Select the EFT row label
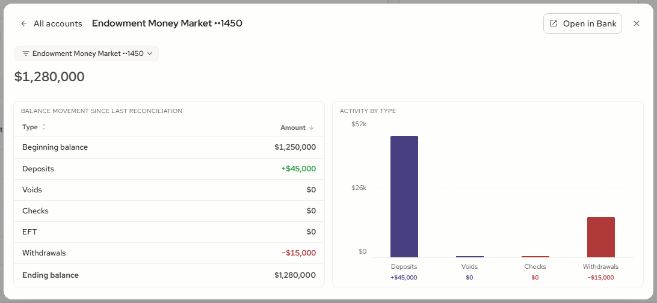Viewport: 657px width, 303px height. point(29,231)
